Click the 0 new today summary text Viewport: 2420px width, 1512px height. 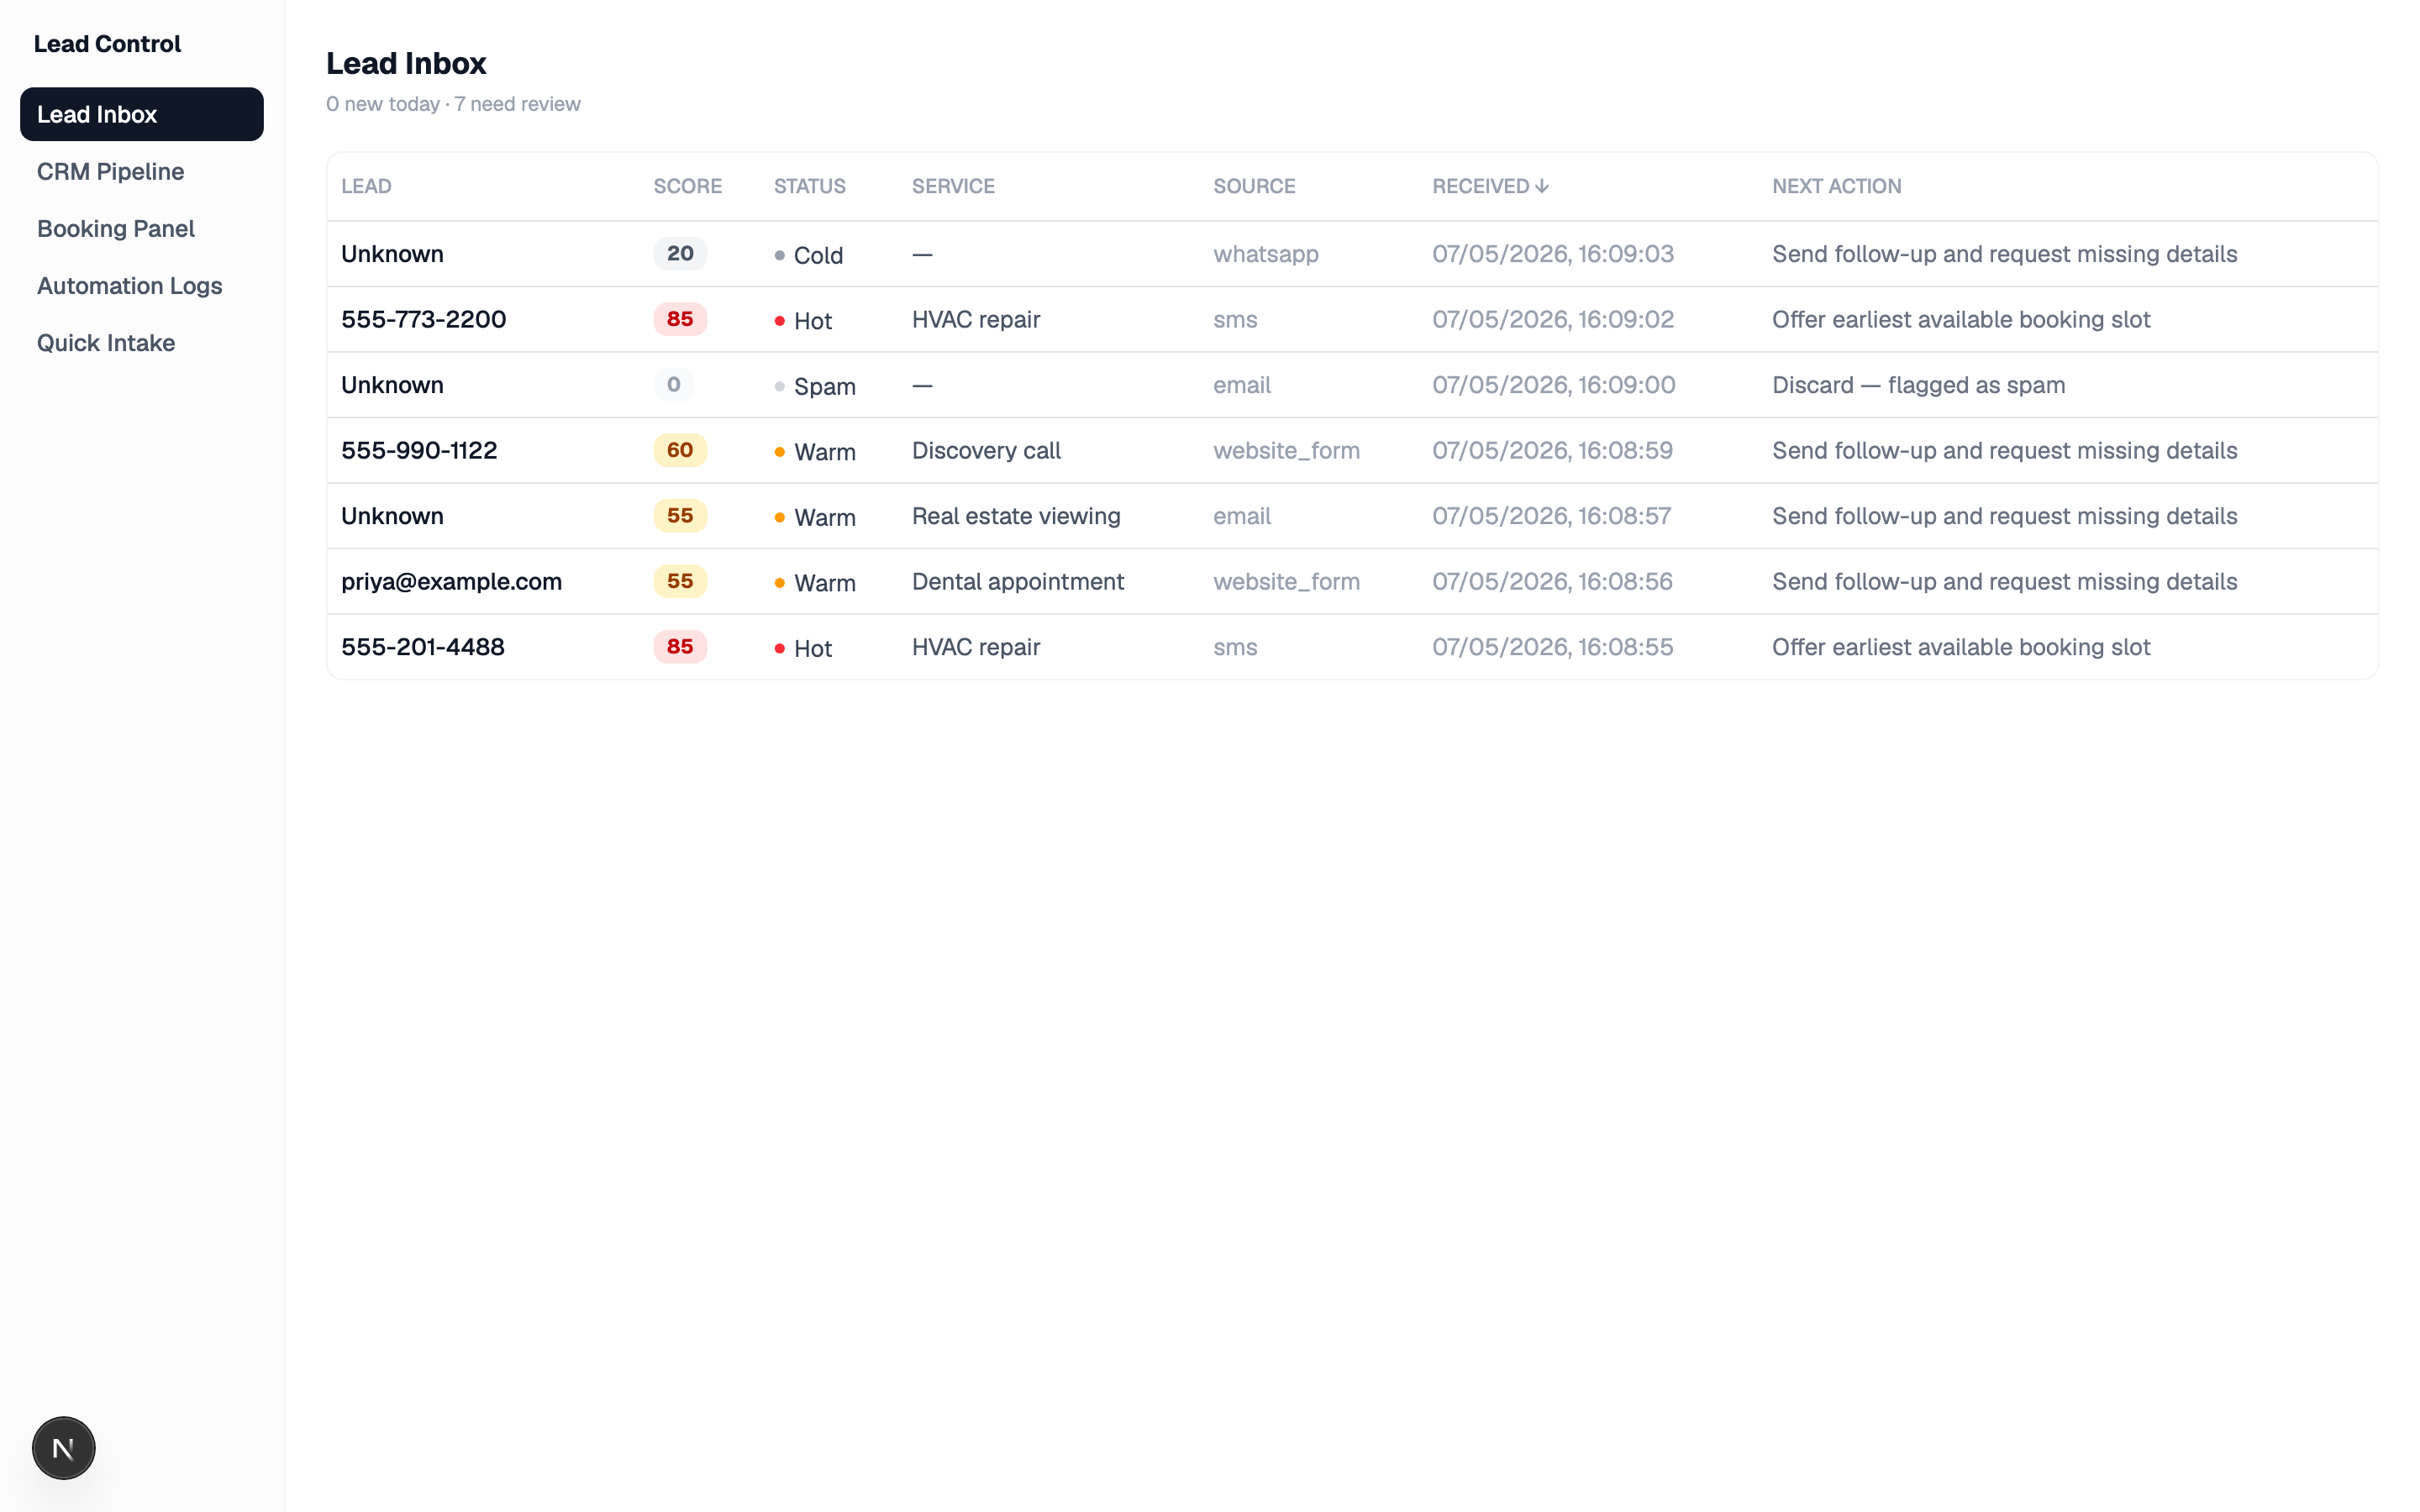pyautogui.click(x=383, y=104)
